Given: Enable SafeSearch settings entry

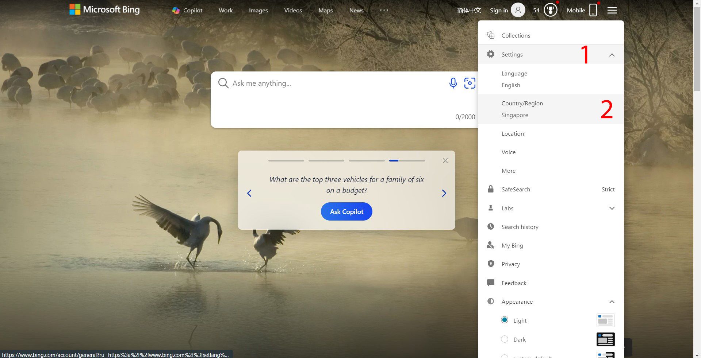Looking at the screenshot, I should pyautogui.click(x=516, y=189).
